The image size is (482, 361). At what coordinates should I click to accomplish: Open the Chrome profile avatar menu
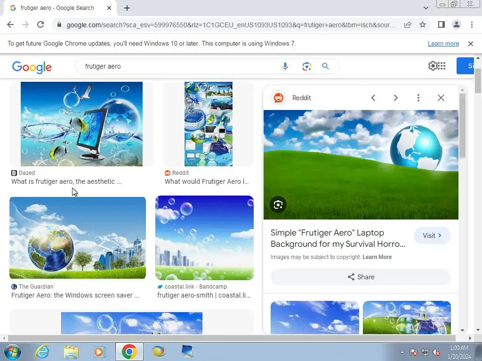tap(457, 24)
